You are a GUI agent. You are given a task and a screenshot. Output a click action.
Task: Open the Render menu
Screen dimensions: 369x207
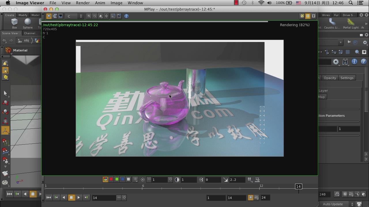tap(83, 3)
